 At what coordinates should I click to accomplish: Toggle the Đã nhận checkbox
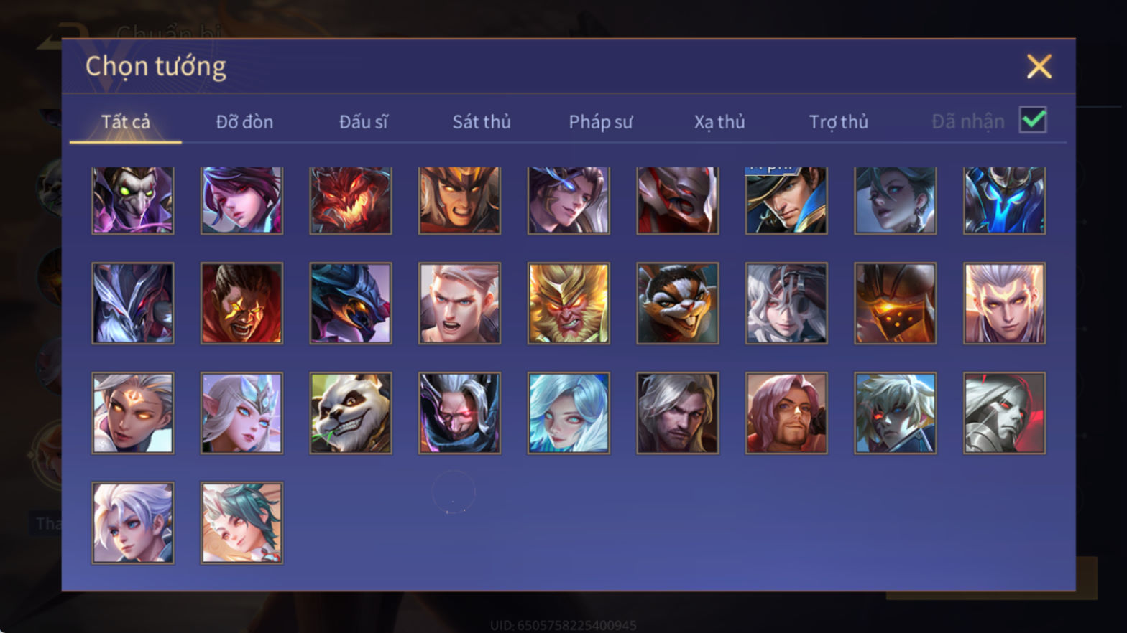coord(1033,120)
